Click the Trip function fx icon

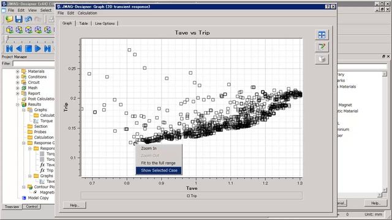(x=42, y=170)
